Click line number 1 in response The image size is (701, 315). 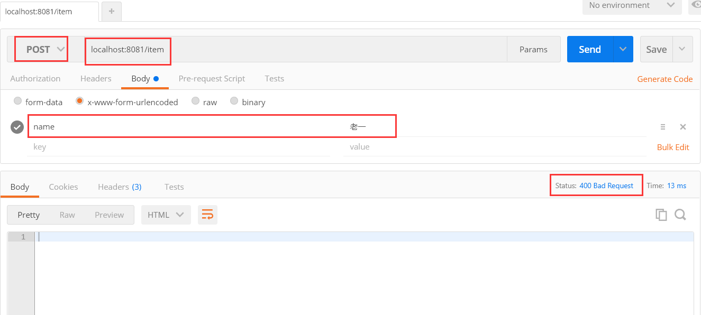[x=23, y=237]
